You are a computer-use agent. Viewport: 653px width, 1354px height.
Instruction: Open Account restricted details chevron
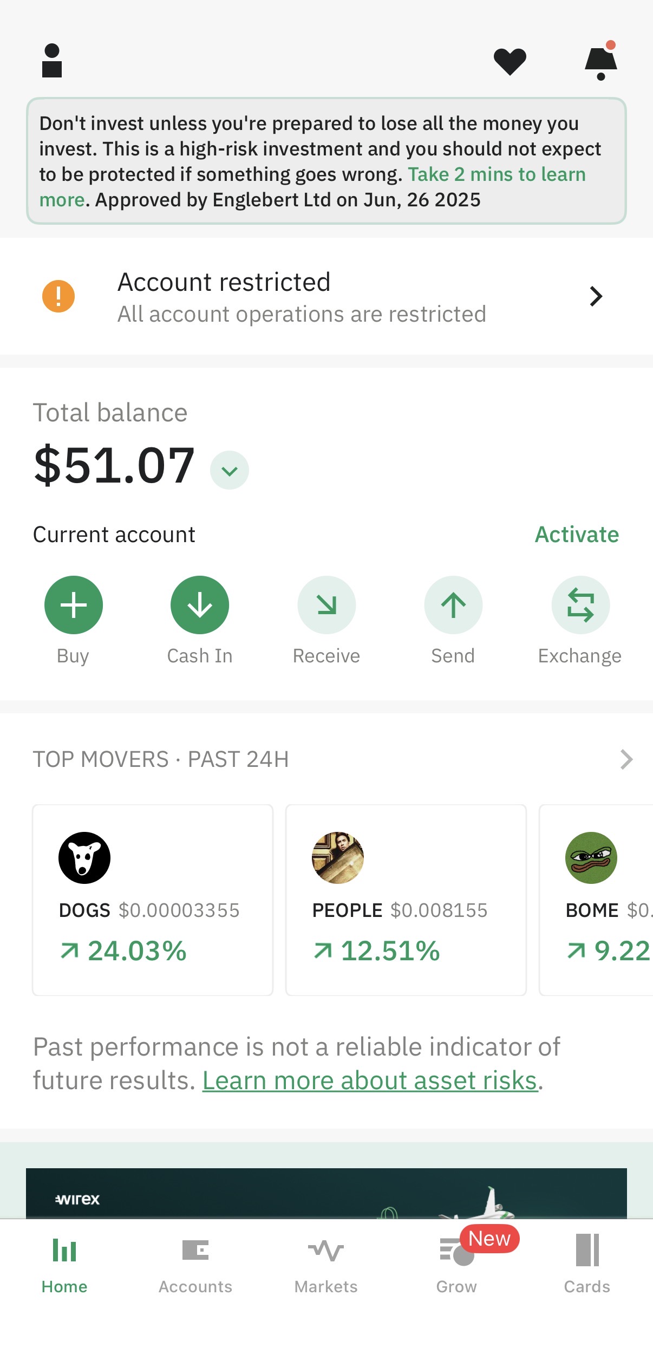[596, 296]
